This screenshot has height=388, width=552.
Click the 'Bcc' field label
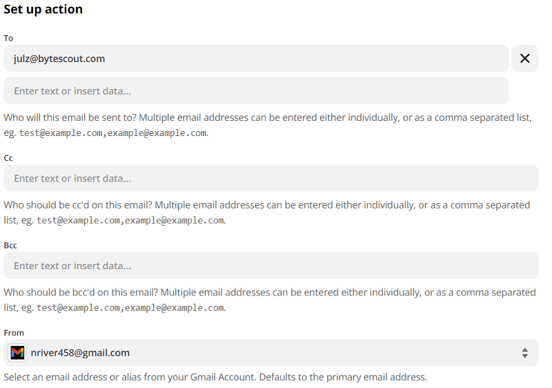tap(10, 245)
